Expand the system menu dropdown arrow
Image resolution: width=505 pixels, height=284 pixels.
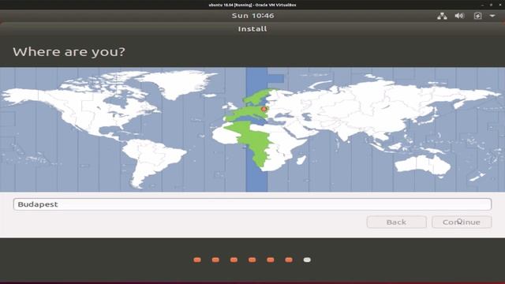pyautogui.click(x=492, y=16)
